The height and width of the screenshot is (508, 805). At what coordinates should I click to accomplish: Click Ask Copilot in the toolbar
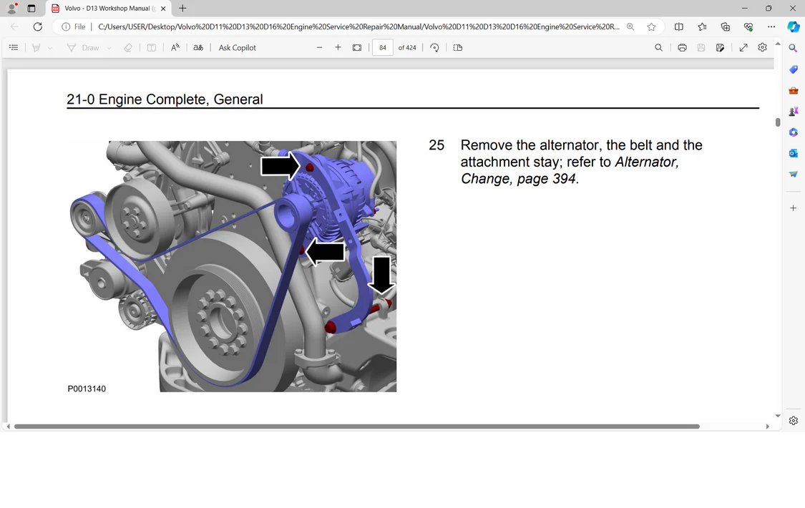point(237,48)
